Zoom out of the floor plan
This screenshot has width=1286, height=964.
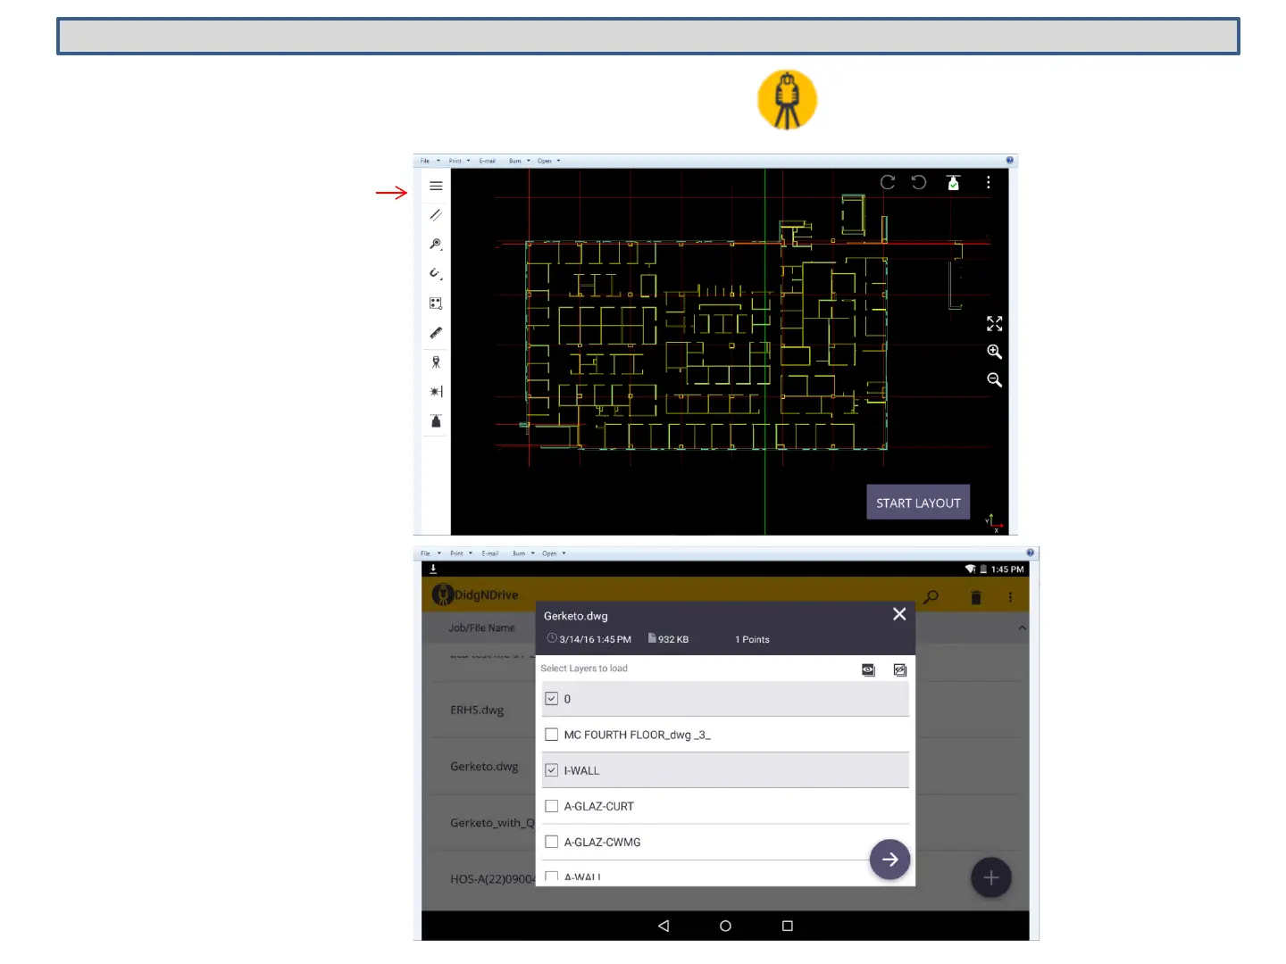[995, 380]
